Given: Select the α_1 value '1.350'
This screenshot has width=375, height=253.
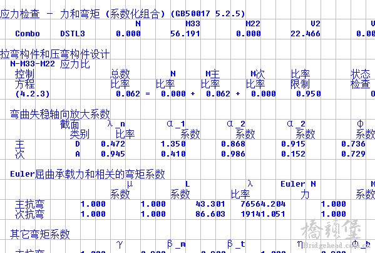Looking at the screenshot, I should point(173,144).
